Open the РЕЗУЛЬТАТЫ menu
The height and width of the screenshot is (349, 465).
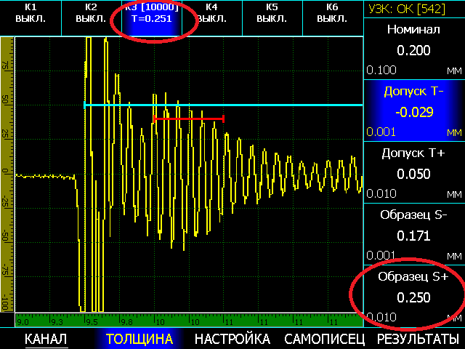pyautogui.click(x=418, y=339)
